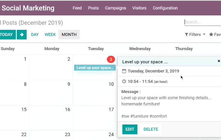This screenshot has height=140, width=221.
Task: Expand the Filters dropdown arrow
Action: click(x=204, y=34)
